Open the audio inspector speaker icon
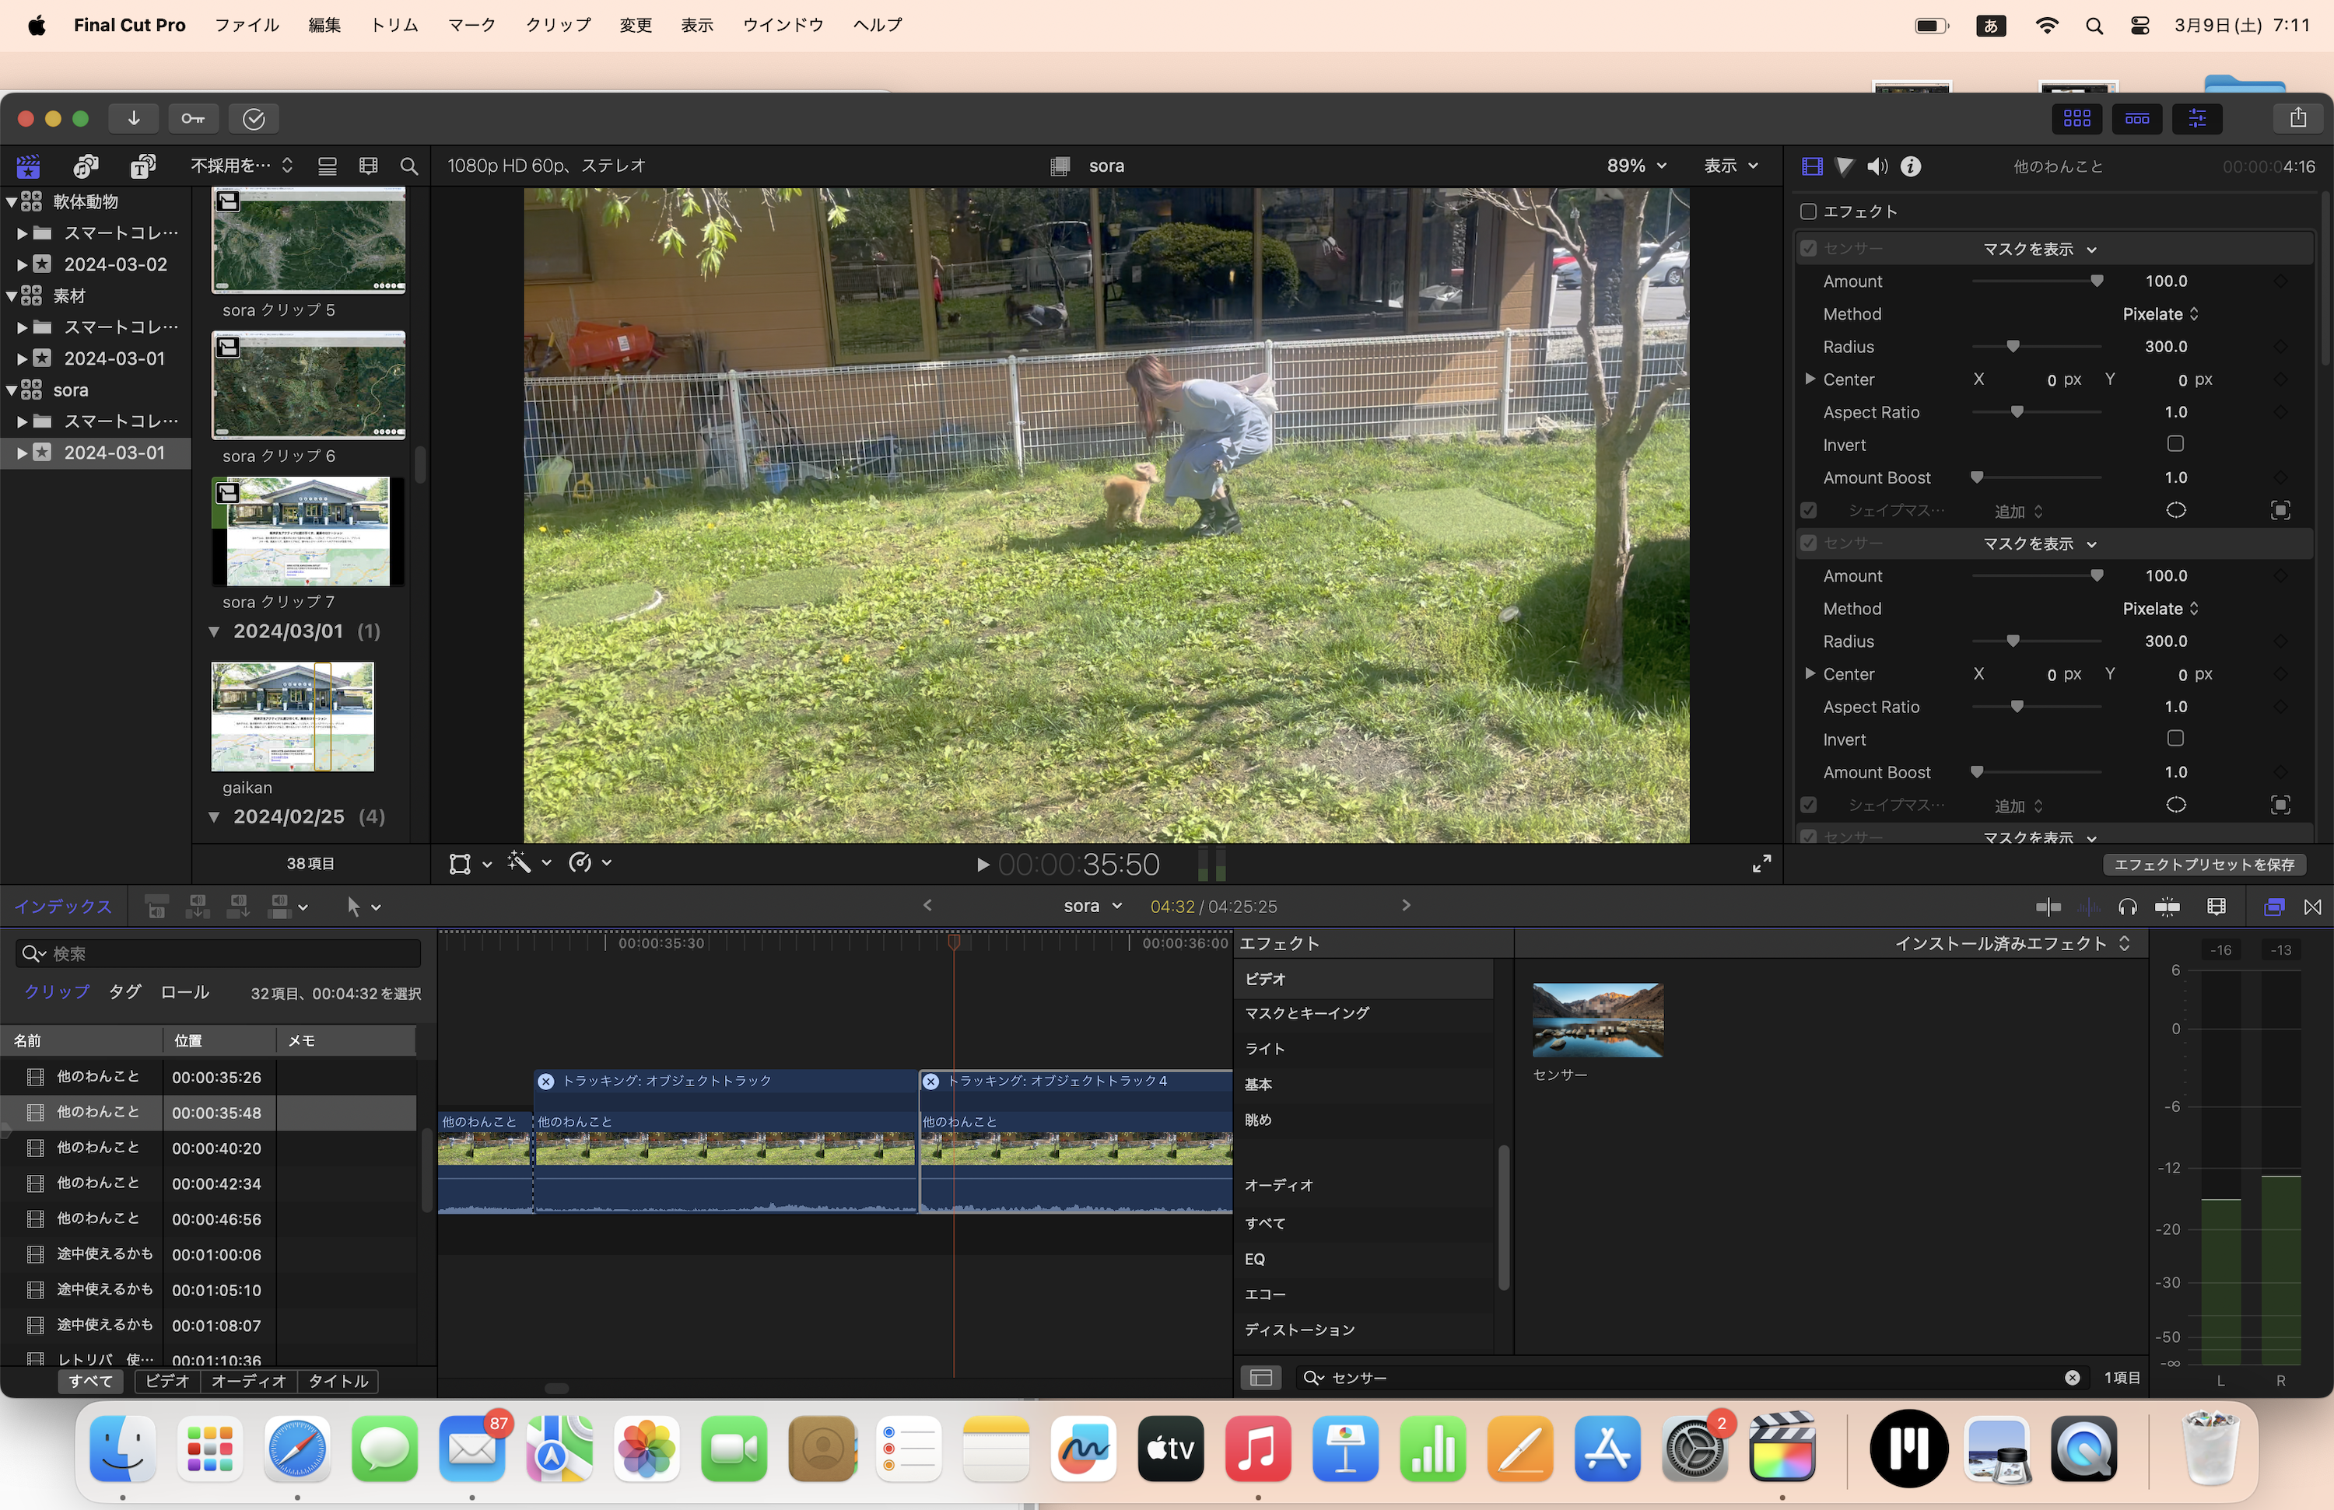This screenshot has width=2334, height=1510. (1876, 166)
